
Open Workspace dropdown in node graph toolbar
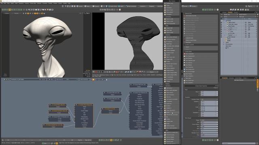(25, 80)
